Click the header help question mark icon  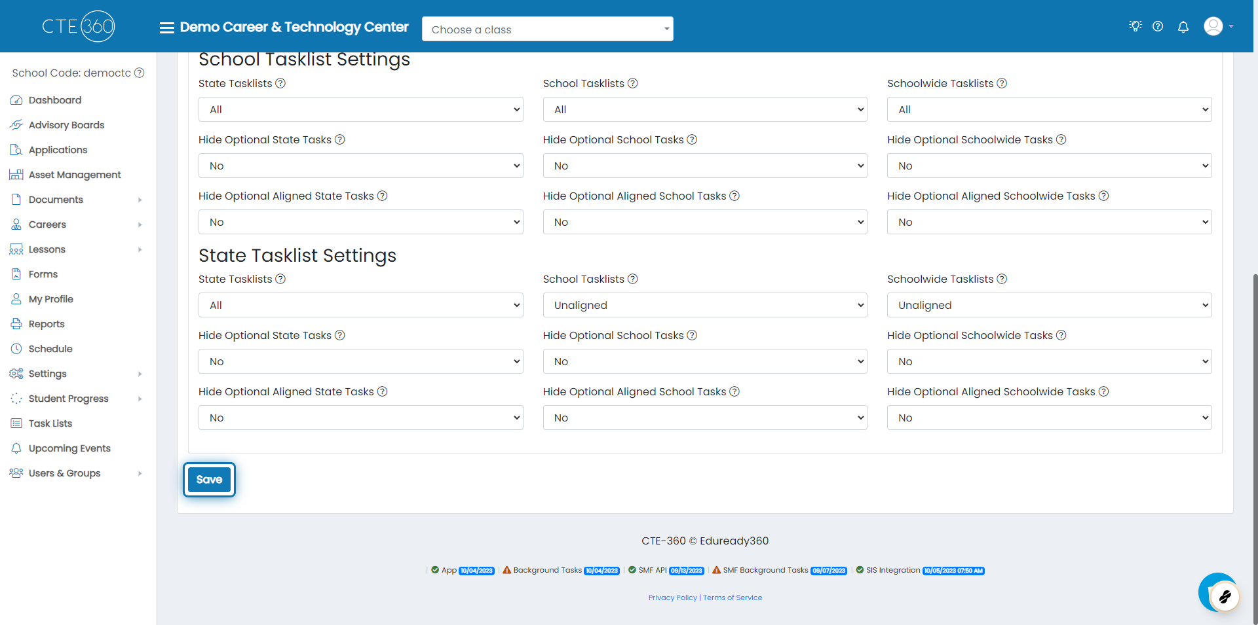[x=1158, y=27]
